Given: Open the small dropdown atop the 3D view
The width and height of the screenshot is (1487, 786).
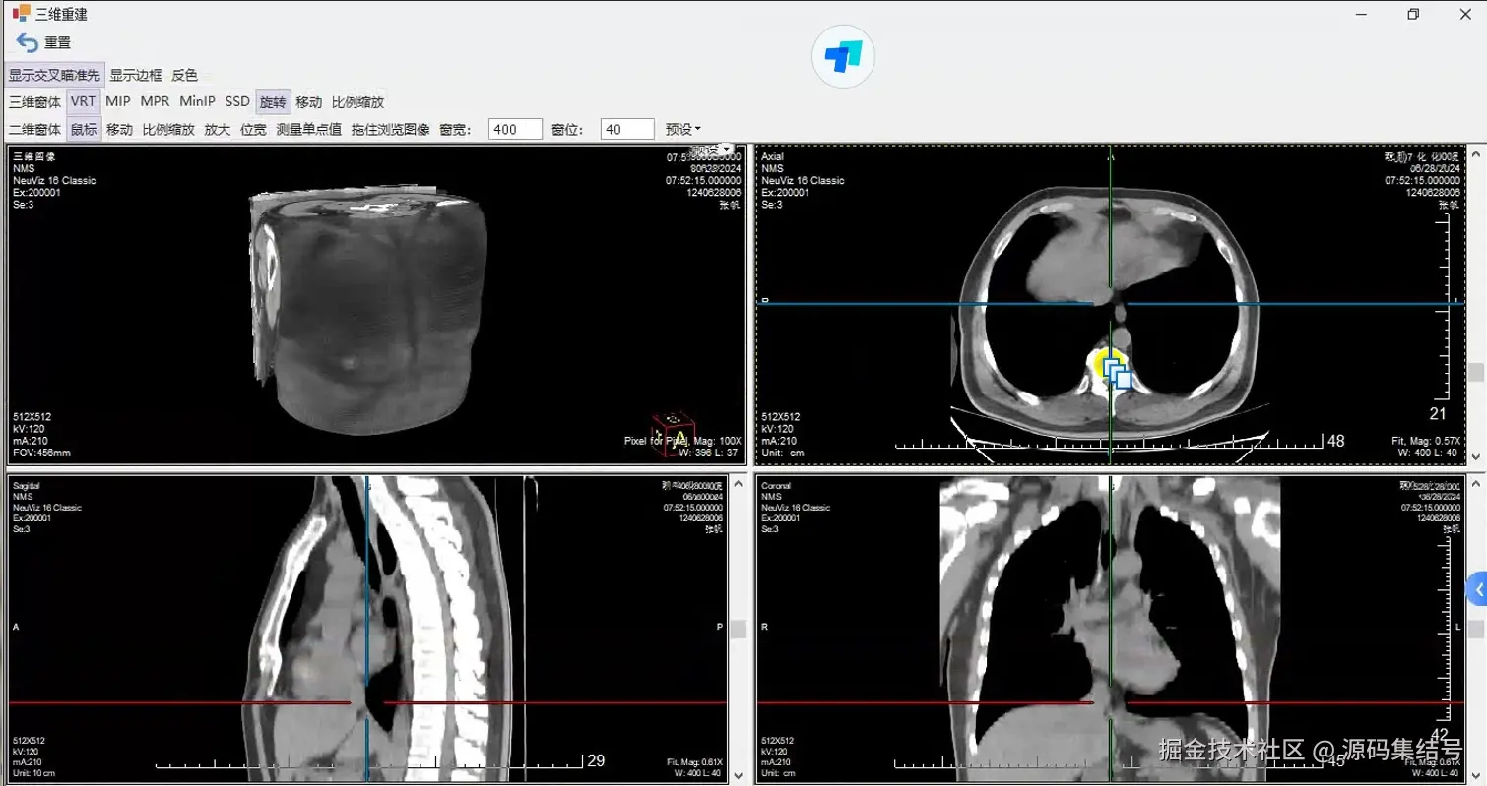Looking at the screenshot, I should tap(726, 150).
